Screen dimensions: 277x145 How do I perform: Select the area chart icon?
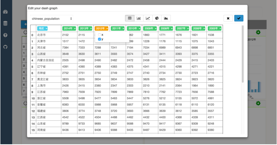pos(166,18)
